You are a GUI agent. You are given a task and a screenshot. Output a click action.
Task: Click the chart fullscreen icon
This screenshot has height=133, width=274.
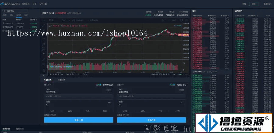tap(187, 20)
